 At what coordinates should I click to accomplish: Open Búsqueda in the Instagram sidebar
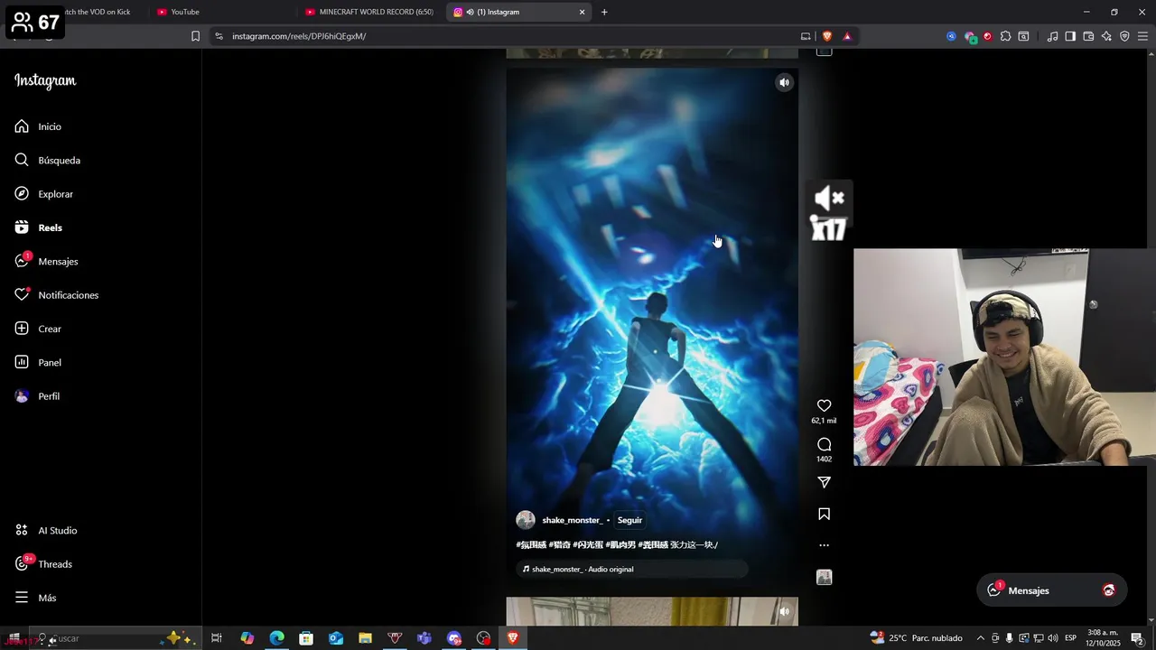pos(47,160)
